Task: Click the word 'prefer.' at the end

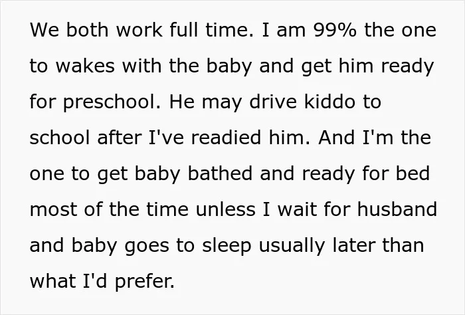Action: click(x=144, y=282)
